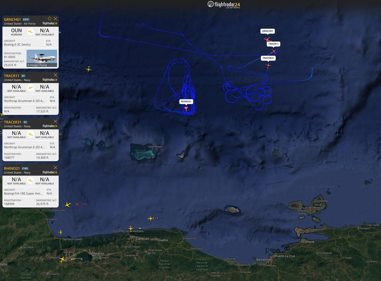Click route plane icon in GRNCH01 card
This screenshot has width=381, height=281.
[30, 32]
